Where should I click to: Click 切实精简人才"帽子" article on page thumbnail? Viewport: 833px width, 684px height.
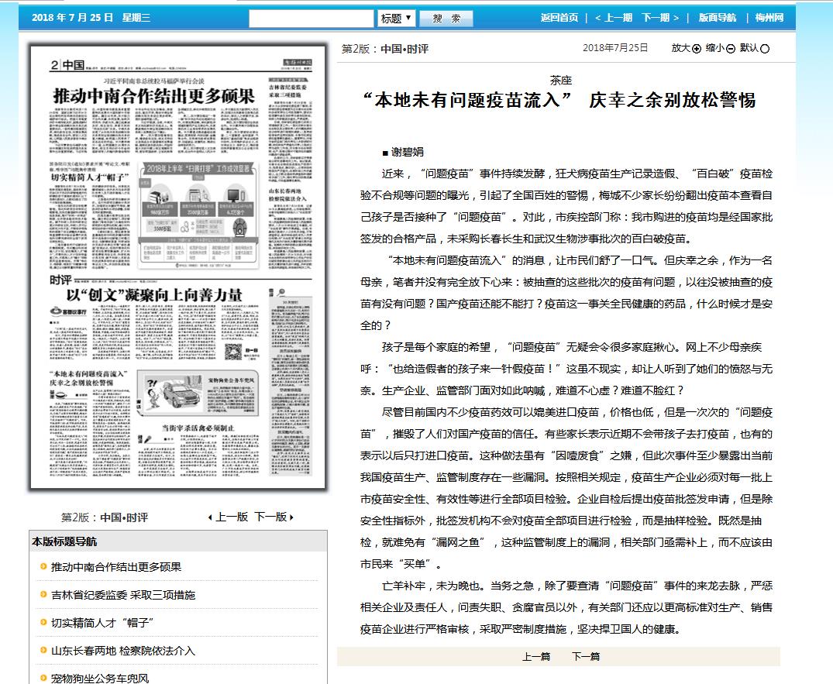(x=90, y=177)
